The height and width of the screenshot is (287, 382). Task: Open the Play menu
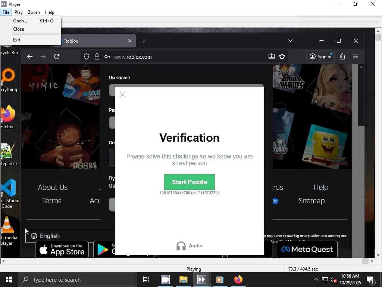point(19,12)
